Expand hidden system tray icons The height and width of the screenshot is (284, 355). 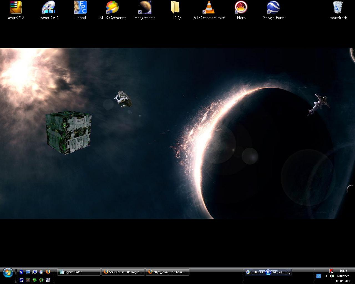(x=326, y=276)
